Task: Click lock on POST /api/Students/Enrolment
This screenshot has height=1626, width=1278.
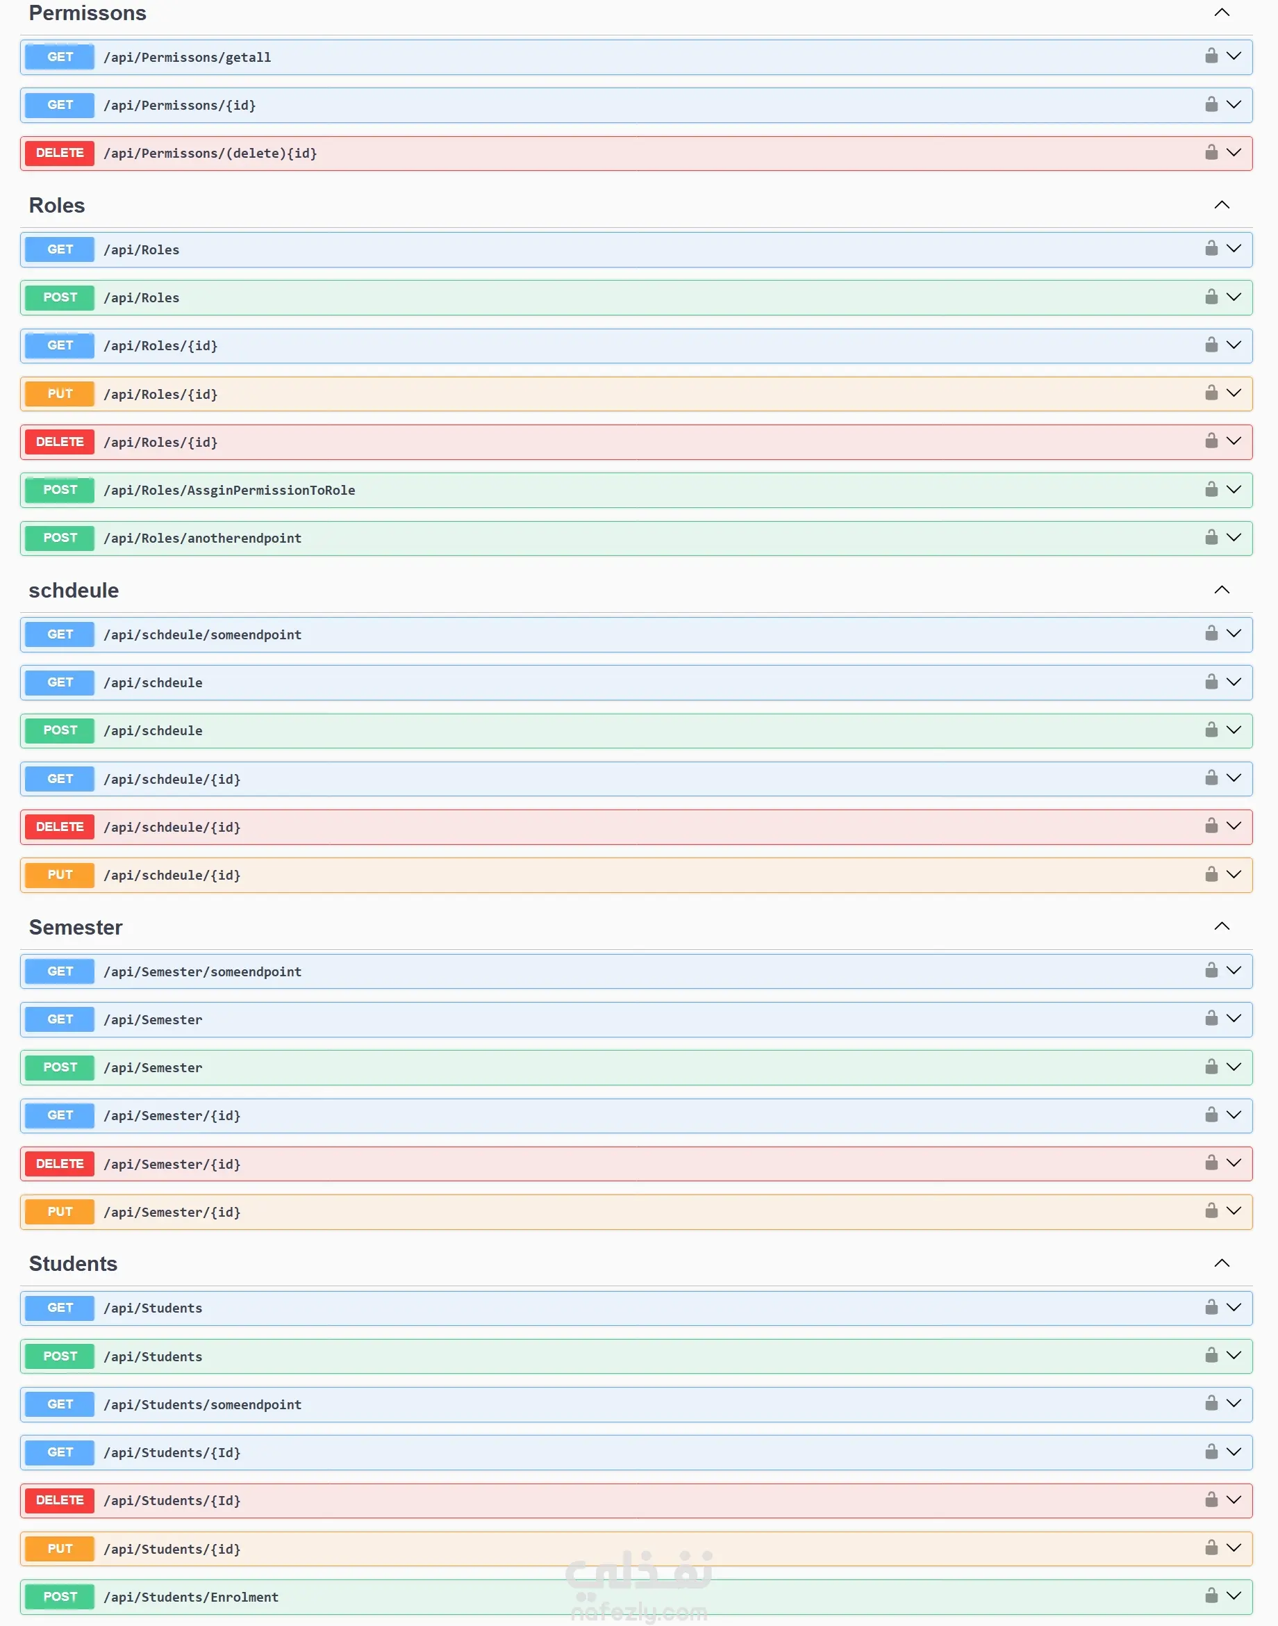Action: [1211, 1595]
